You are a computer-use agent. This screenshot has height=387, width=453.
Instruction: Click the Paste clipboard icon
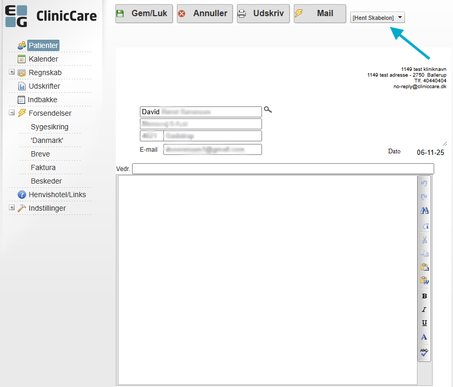(424, 267)
